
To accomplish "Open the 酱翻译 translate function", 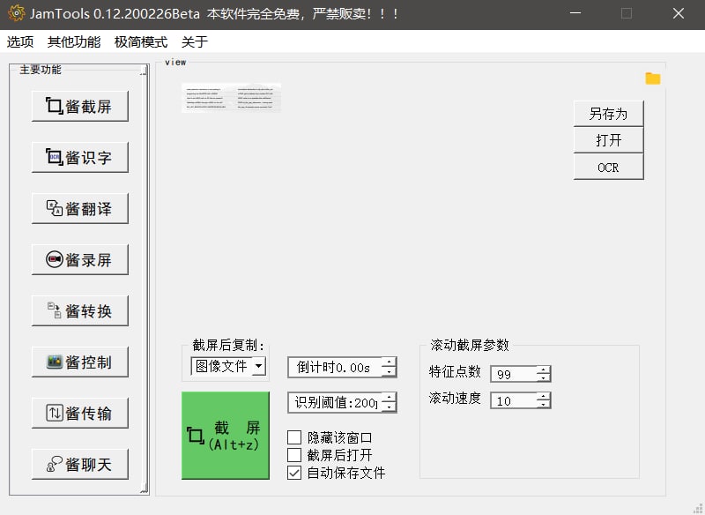I will 80,208.
